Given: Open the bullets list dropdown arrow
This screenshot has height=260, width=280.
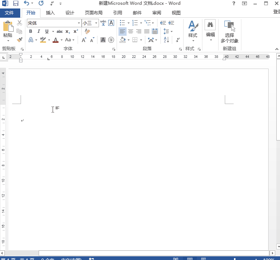Looking at the screenshot, I should pos(128,23).
